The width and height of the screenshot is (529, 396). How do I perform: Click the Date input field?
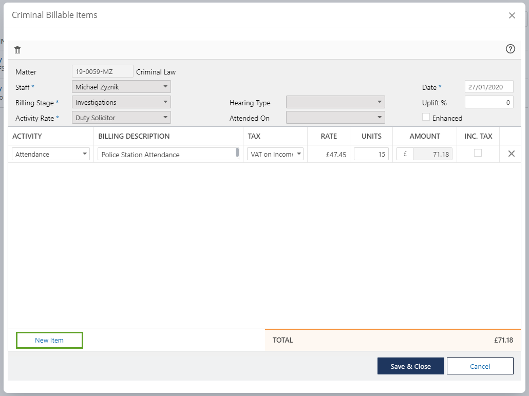(488, 87)
